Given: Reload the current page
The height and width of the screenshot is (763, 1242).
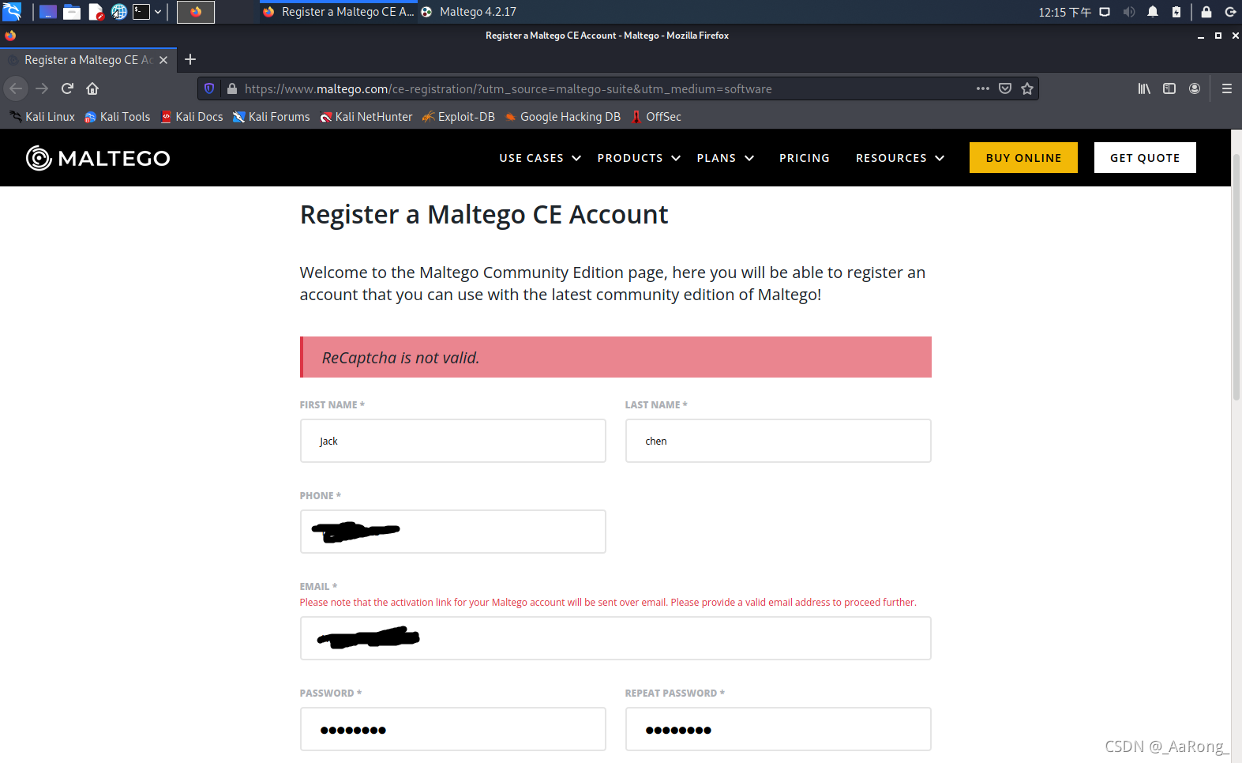Looking at the screenshot, I should coord(67,88).
